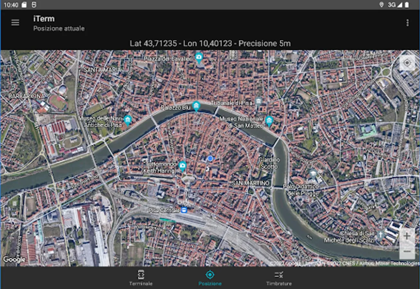Tap the Polo Didattico delle Piagge marker
Viewport: 420px width, 289px height.
[313, 174]
